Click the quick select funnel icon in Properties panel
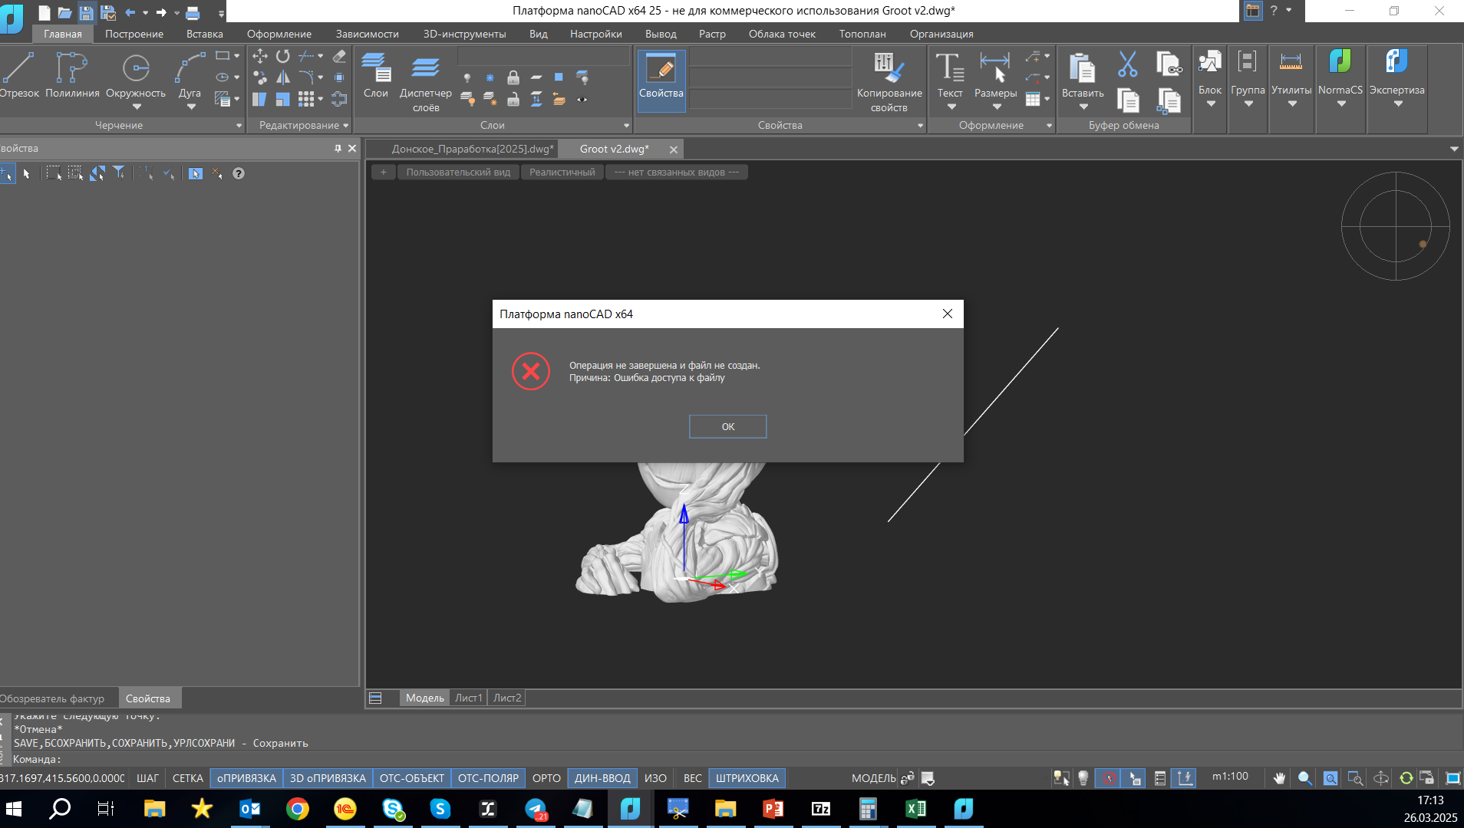Viewport: 1464px width, 828px height. click(119, 173)
